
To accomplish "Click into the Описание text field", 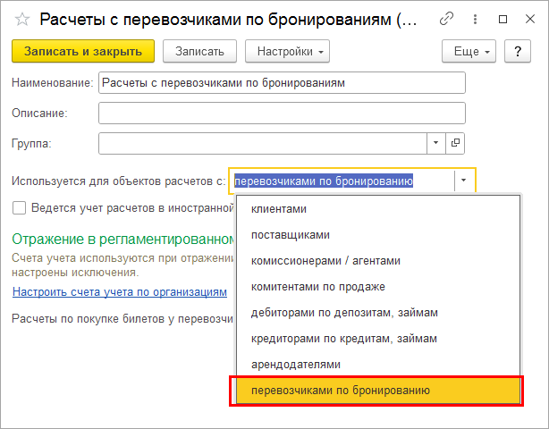I will (x=282, y=114).
